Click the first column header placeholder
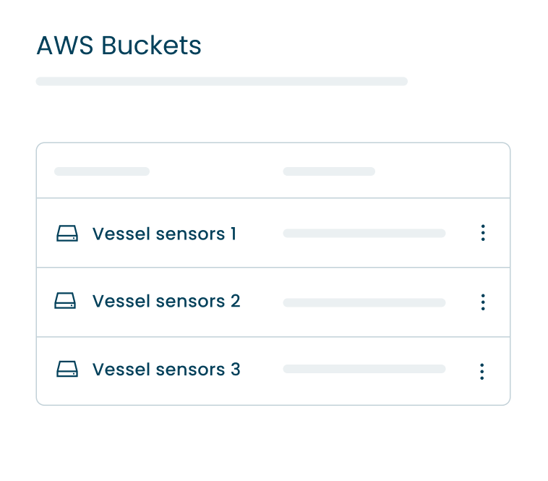This screenshot has height=481, width=548. (102, 171)
